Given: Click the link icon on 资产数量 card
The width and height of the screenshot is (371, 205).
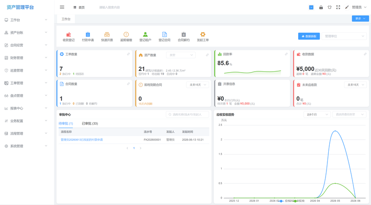Looking at the screenshot, I should [207, 55].
